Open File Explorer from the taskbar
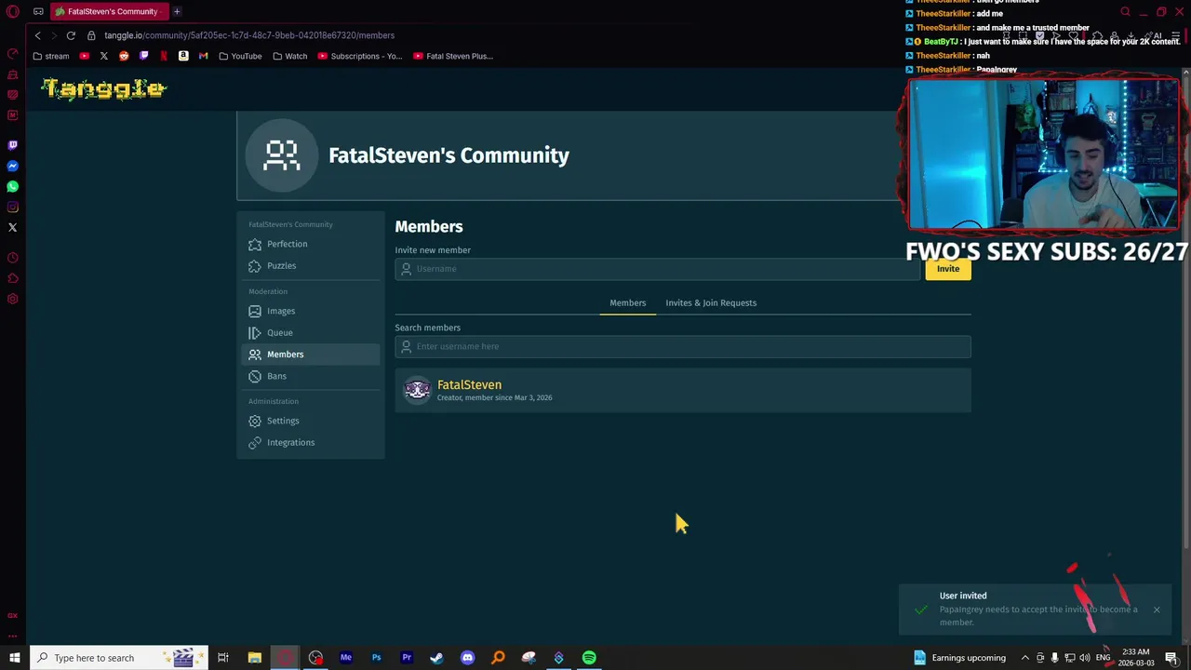The width and height of the screenshot is (1191, 670). tap(254, 658)
